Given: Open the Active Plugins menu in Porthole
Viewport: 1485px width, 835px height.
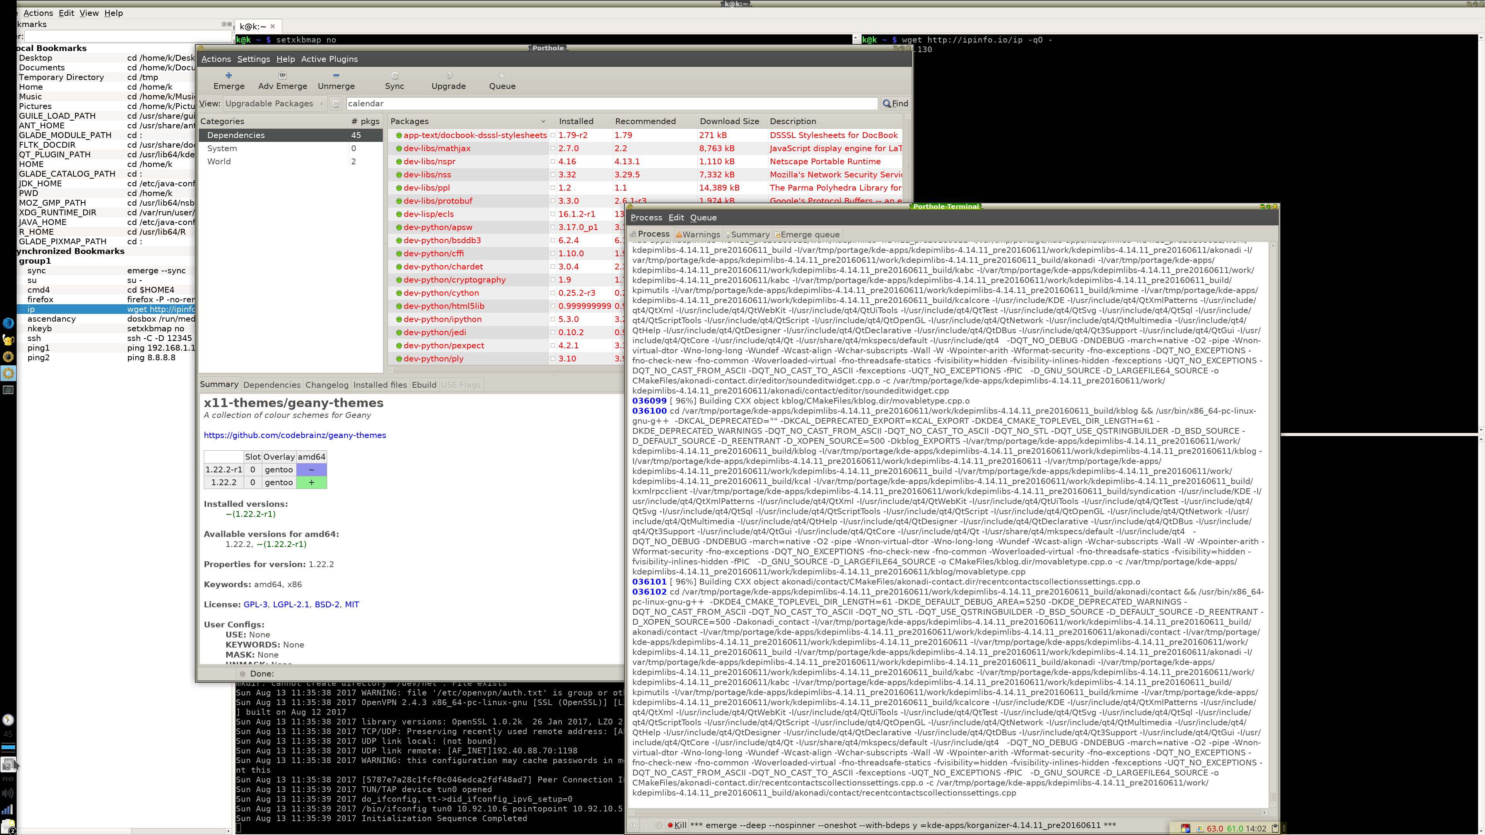Looking at the screenshot, I should (329, 59).
